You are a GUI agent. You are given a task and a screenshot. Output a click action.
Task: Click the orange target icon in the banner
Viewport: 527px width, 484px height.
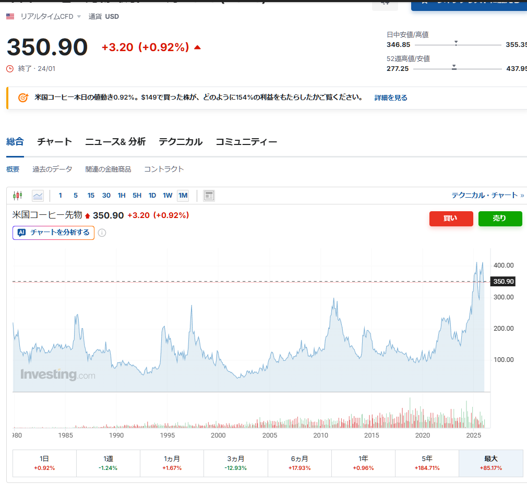(23, 98)
